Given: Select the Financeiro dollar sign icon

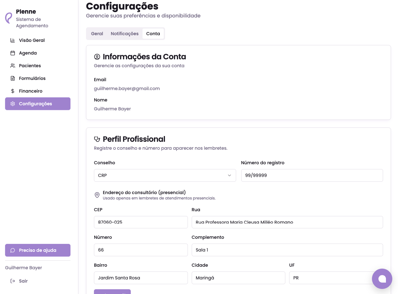Looking at the screenshot, I should tap(13, 91).
